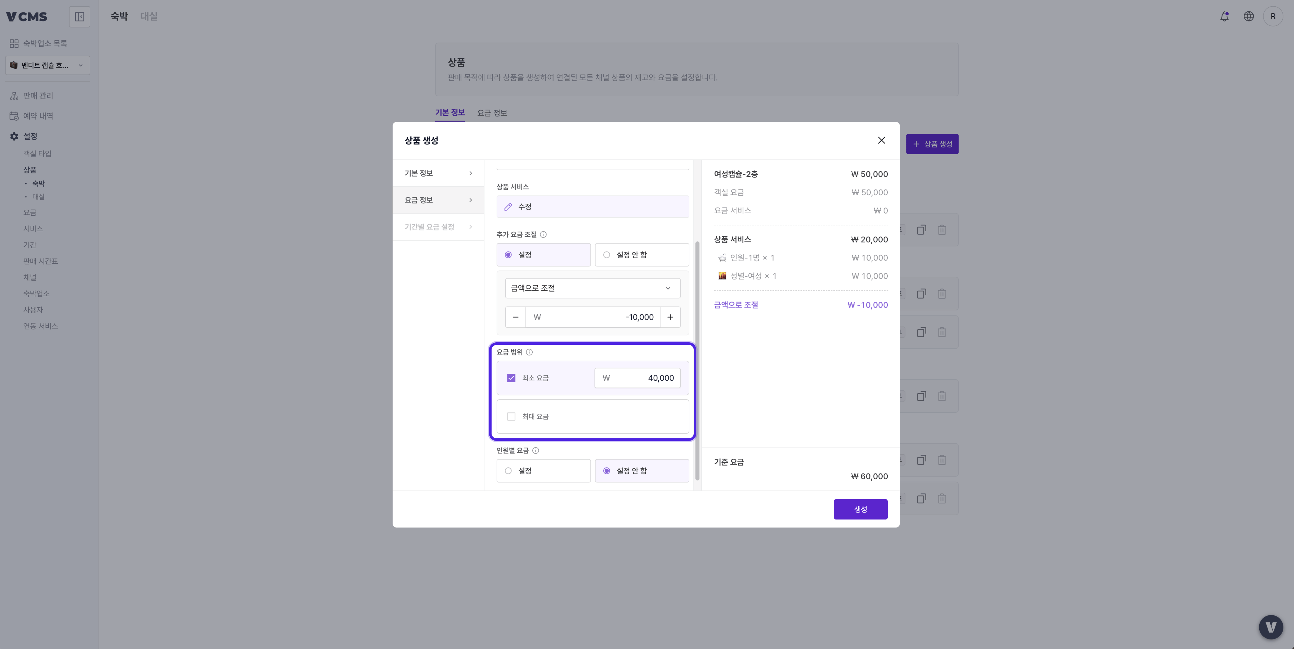Click the 금액으로 조절 summary line
The width and height of the screenshot is (1294, 649).
pos(801,305)
